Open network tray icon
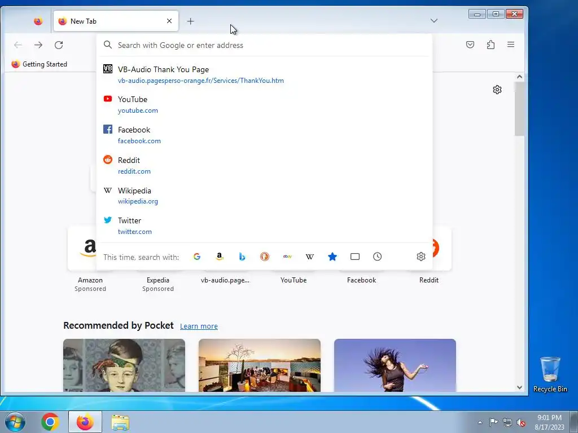This screenshot has height=433, width=578. click(x=507, y=422)
